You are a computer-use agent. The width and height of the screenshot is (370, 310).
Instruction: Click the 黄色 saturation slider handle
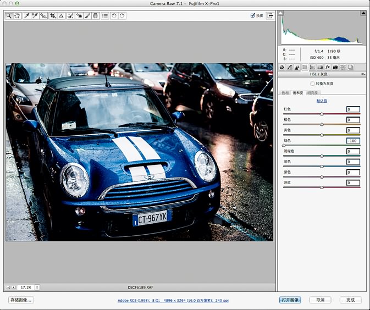point(322,135)
